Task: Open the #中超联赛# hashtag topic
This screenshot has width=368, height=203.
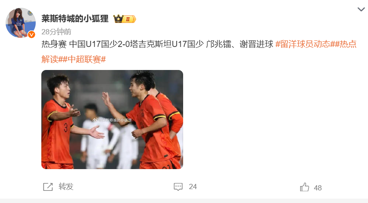Action: [84, 59]
